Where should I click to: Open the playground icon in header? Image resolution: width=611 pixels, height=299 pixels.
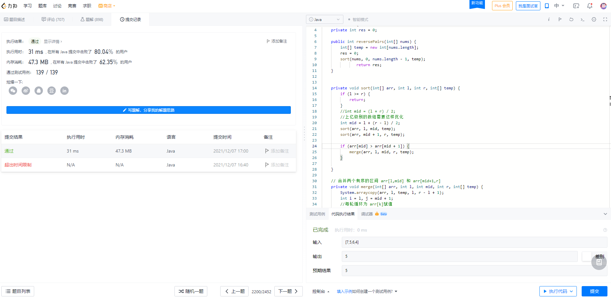coord(576,6)
